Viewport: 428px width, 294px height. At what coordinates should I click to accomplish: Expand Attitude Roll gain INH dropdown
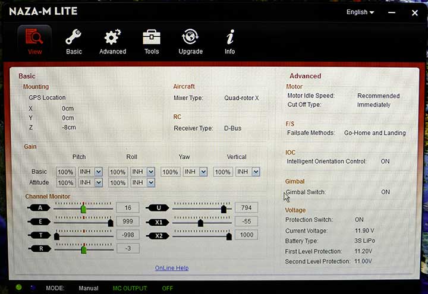tap(151, 182)
